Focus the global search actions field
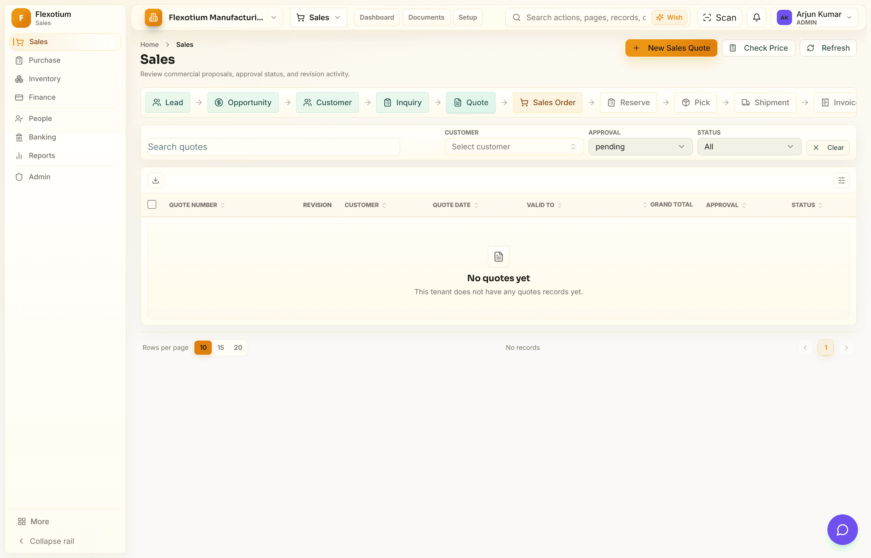Viewport: 871px width, 558px height. coord(585,17)
